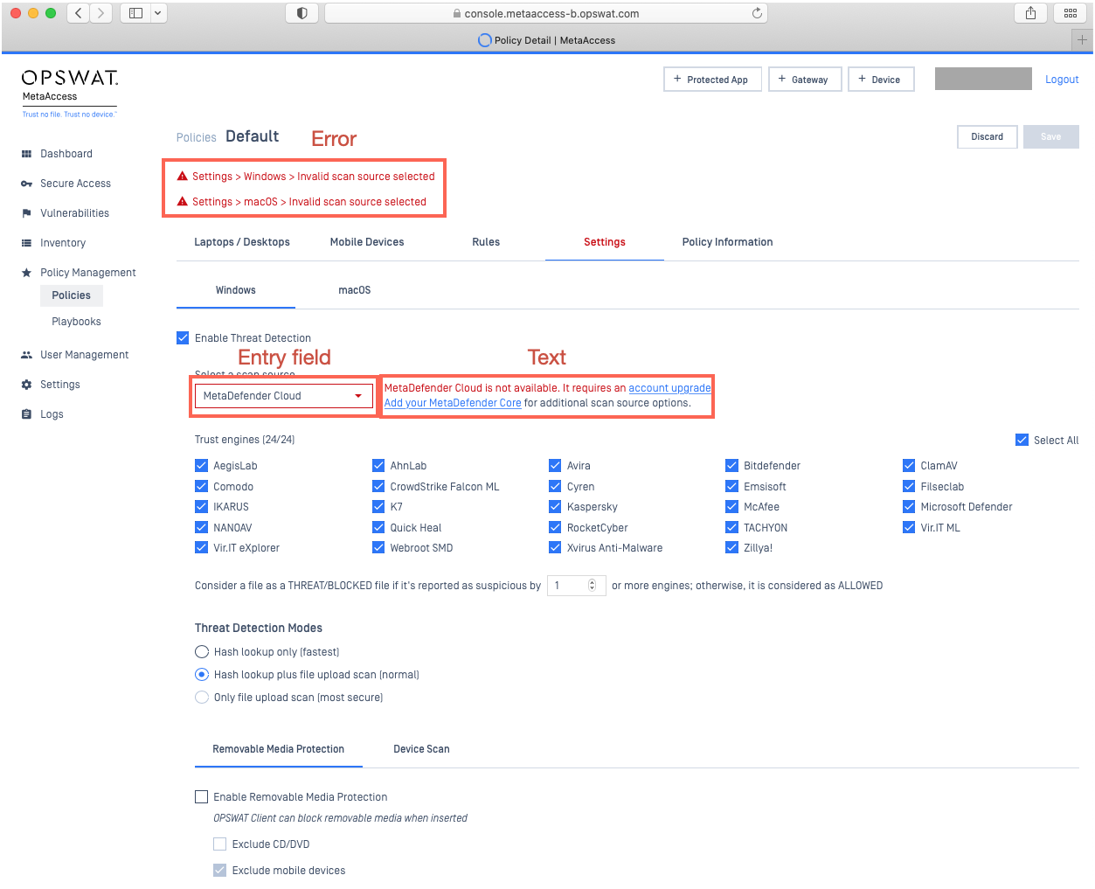Check Exclude CD/DVD option

click(219, 844)
